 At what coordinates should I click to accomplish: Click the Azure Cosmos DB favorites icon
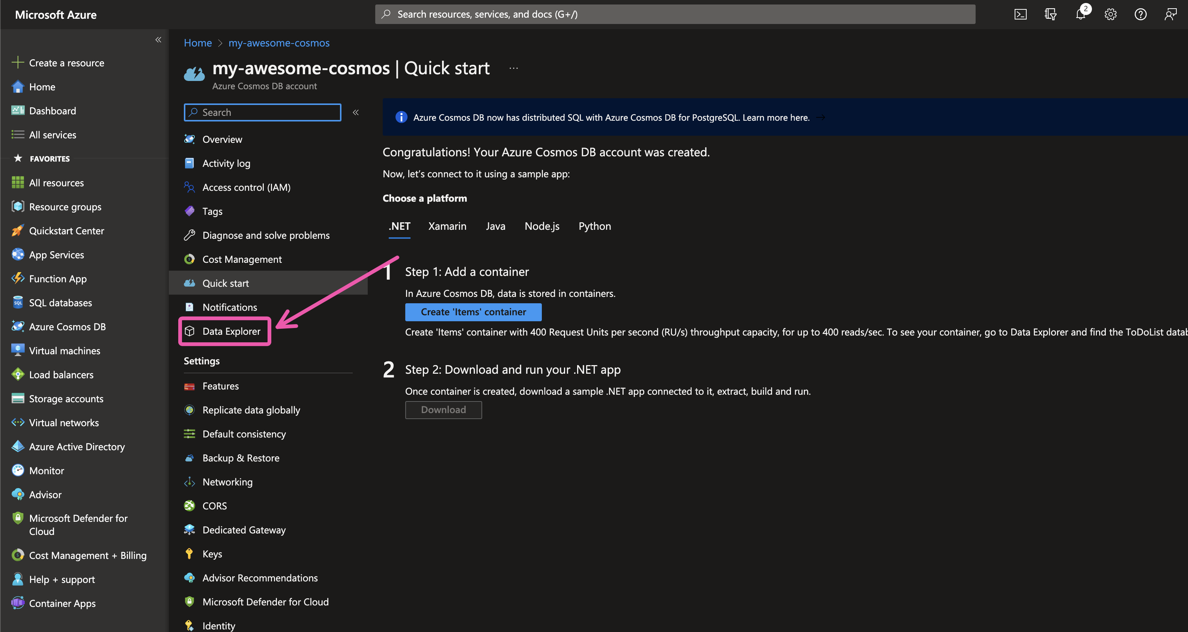(x=18, y=326)
